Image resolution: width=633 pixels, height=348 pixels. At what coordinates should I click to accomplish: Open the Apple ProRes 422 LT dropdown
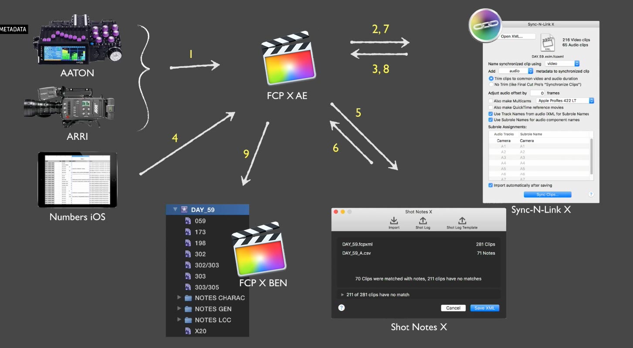coord(565,101)
